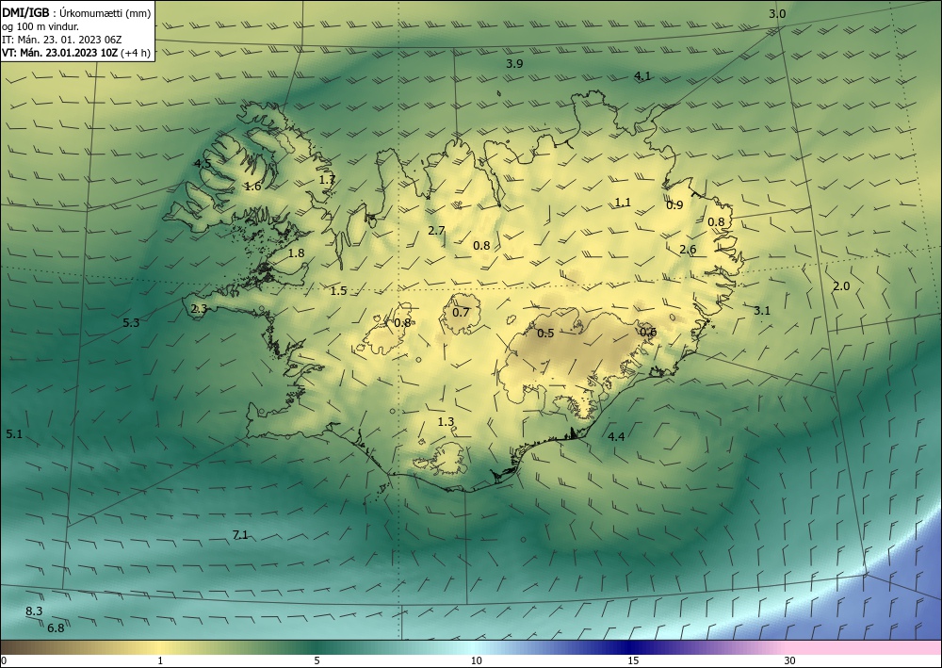Click the 8.3 value label

coord(34,611)
